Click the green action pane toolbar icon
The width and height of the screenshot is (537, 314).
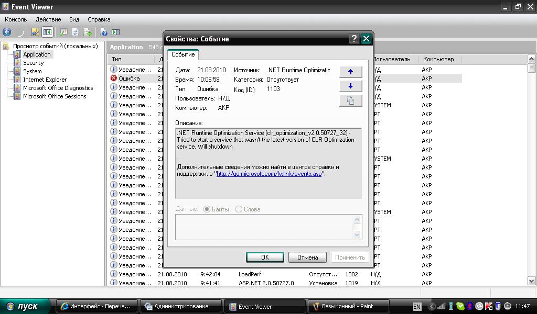tap(116, 32)
